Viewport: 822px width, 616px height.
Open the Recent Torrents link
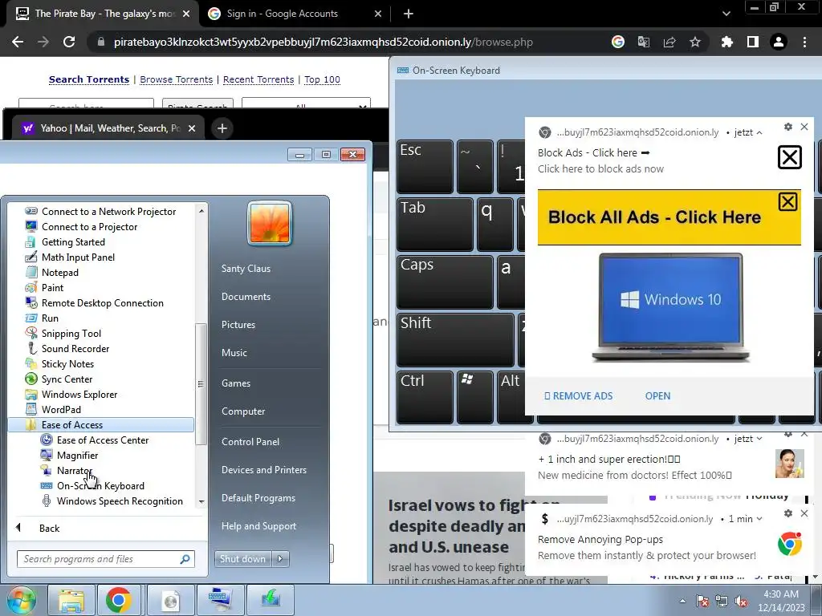click(x=258, y=79)
